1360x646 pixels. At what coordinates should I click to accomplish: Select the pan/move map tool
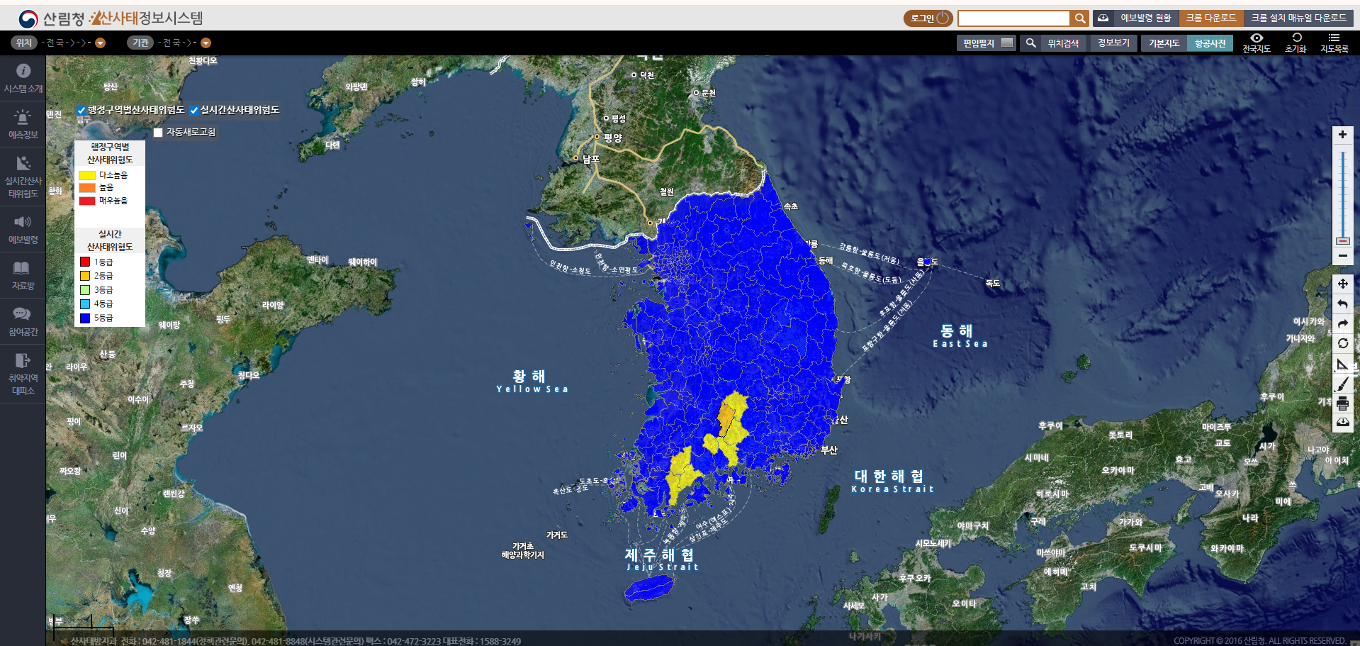tap(1342, 284)
